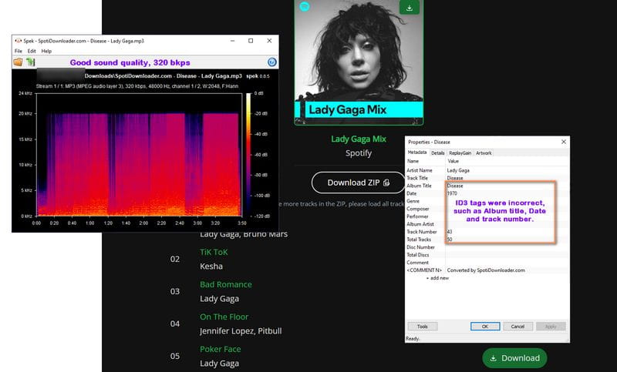Click the add new field link
The width and height of the screenshot is (617, 372).
(x=437, y=278)
